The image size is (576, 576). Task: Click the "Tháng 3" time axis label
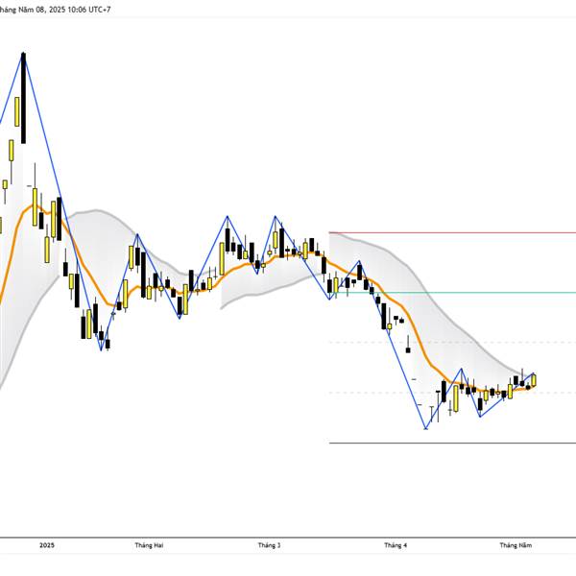pos(269,545)
